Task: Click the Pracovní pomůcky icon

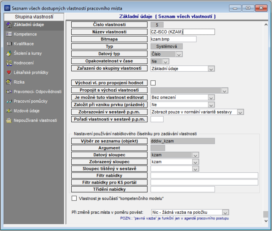Action: [9, 101]
